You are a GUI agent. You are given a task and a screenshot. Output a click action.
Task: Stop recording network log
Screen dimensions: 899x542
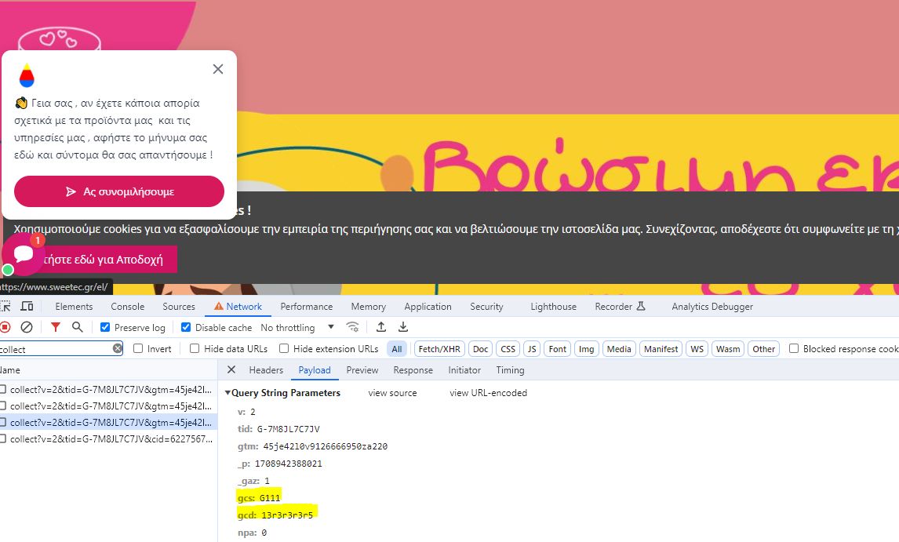pos(5,327)
